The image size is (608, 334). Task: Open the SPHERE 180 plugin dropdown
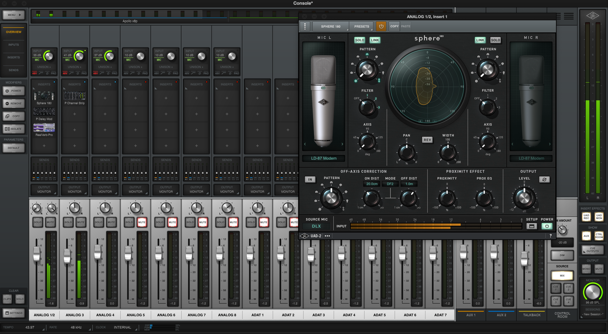point(331,26)
